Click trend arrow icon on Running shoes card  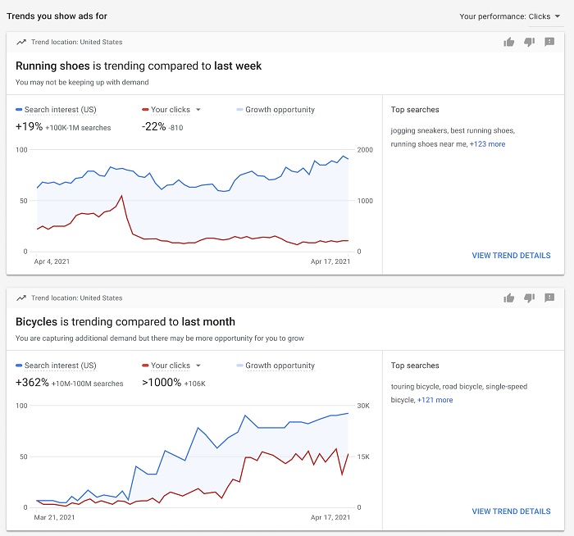pos(21,42)
